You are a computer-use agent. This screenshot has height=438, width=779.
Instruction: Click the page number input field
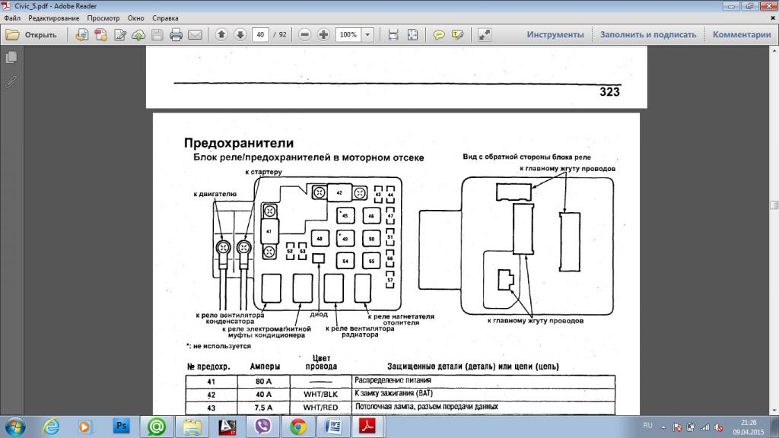pos(261,35)
